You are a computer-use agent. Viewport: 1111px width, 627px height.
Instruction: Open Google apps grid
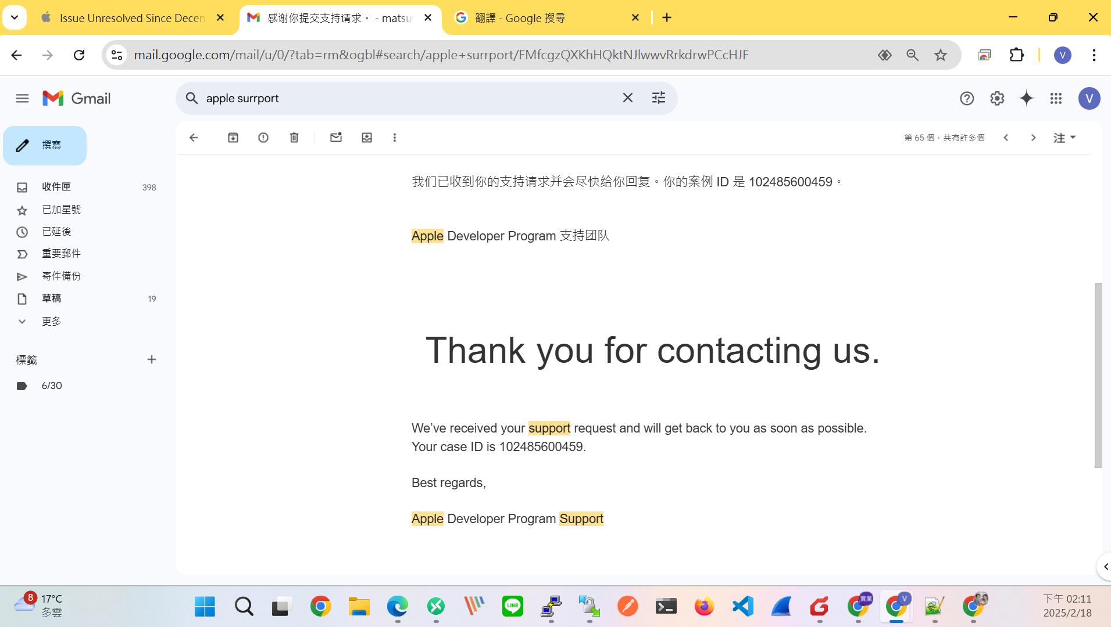[x=1056, y=99]
